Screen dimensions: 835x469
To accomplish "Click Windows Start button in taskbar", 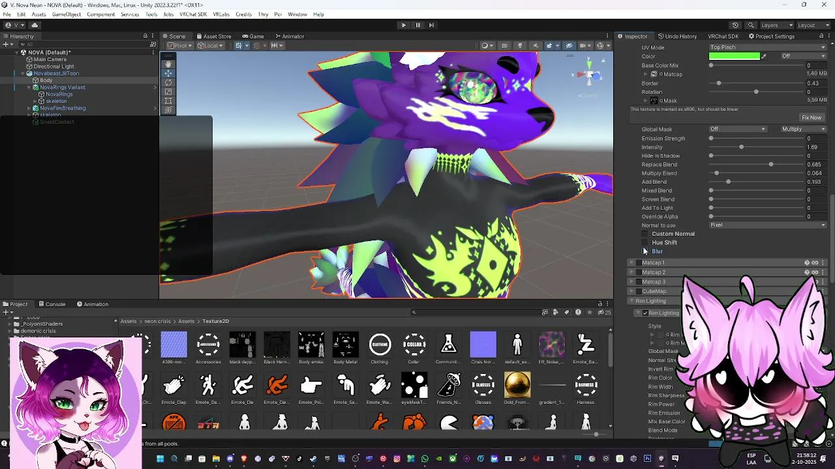I will pyautogui.click(x=160, y=459).
